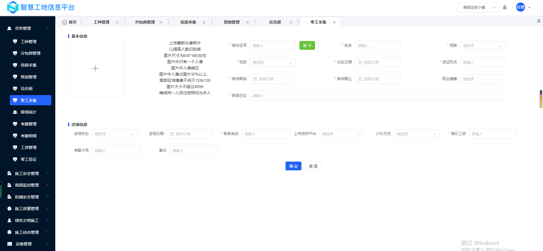Switch to the 工种管理 tab
The image size is (543, 251).
(x=102, y=22)
